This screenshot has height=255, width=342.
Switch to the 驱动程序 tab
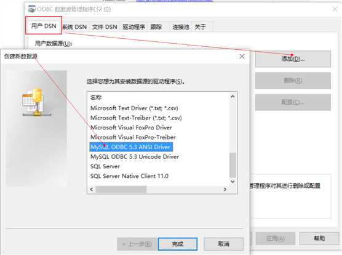click(133, 27)
